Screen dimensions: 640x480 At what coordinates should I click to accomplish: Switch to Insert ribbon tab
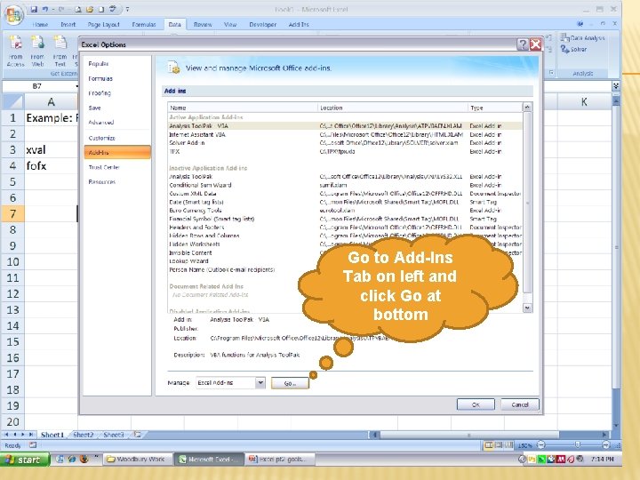pyautogui.click(x=68, y=25)
